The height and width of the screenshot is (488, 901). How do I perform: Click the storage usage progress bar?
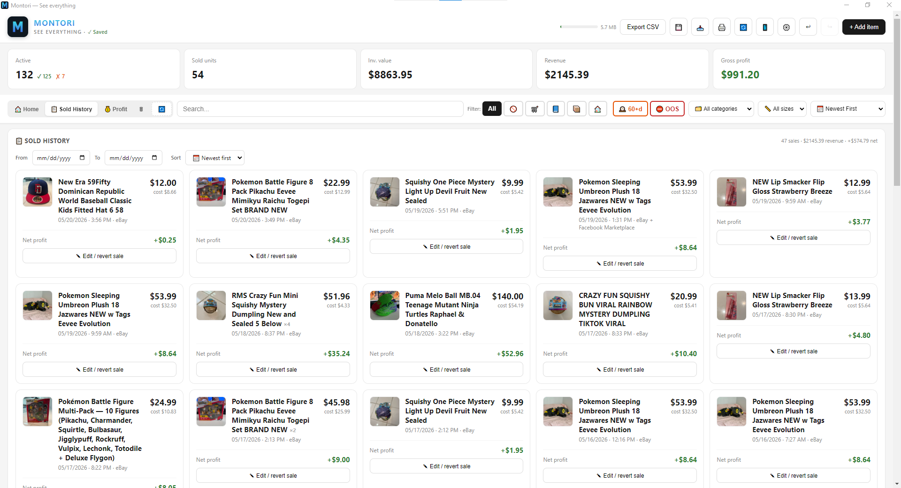pos(579,27)
